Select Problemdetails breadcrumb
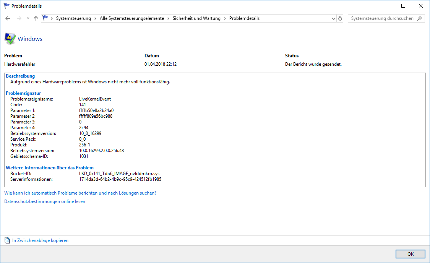 pos(244,18)
